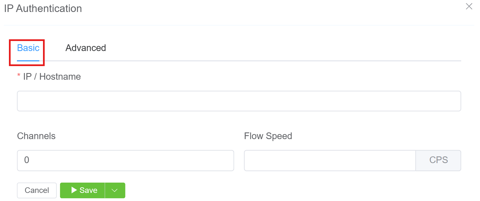Click the Save button label
Image resolution: width=480 pixels, height=201 pixels.
(88, 190)
